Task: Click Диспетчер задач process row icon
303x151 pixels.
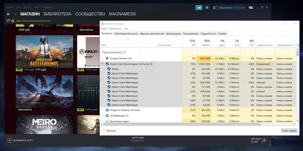Action: (x=107, y=121)
